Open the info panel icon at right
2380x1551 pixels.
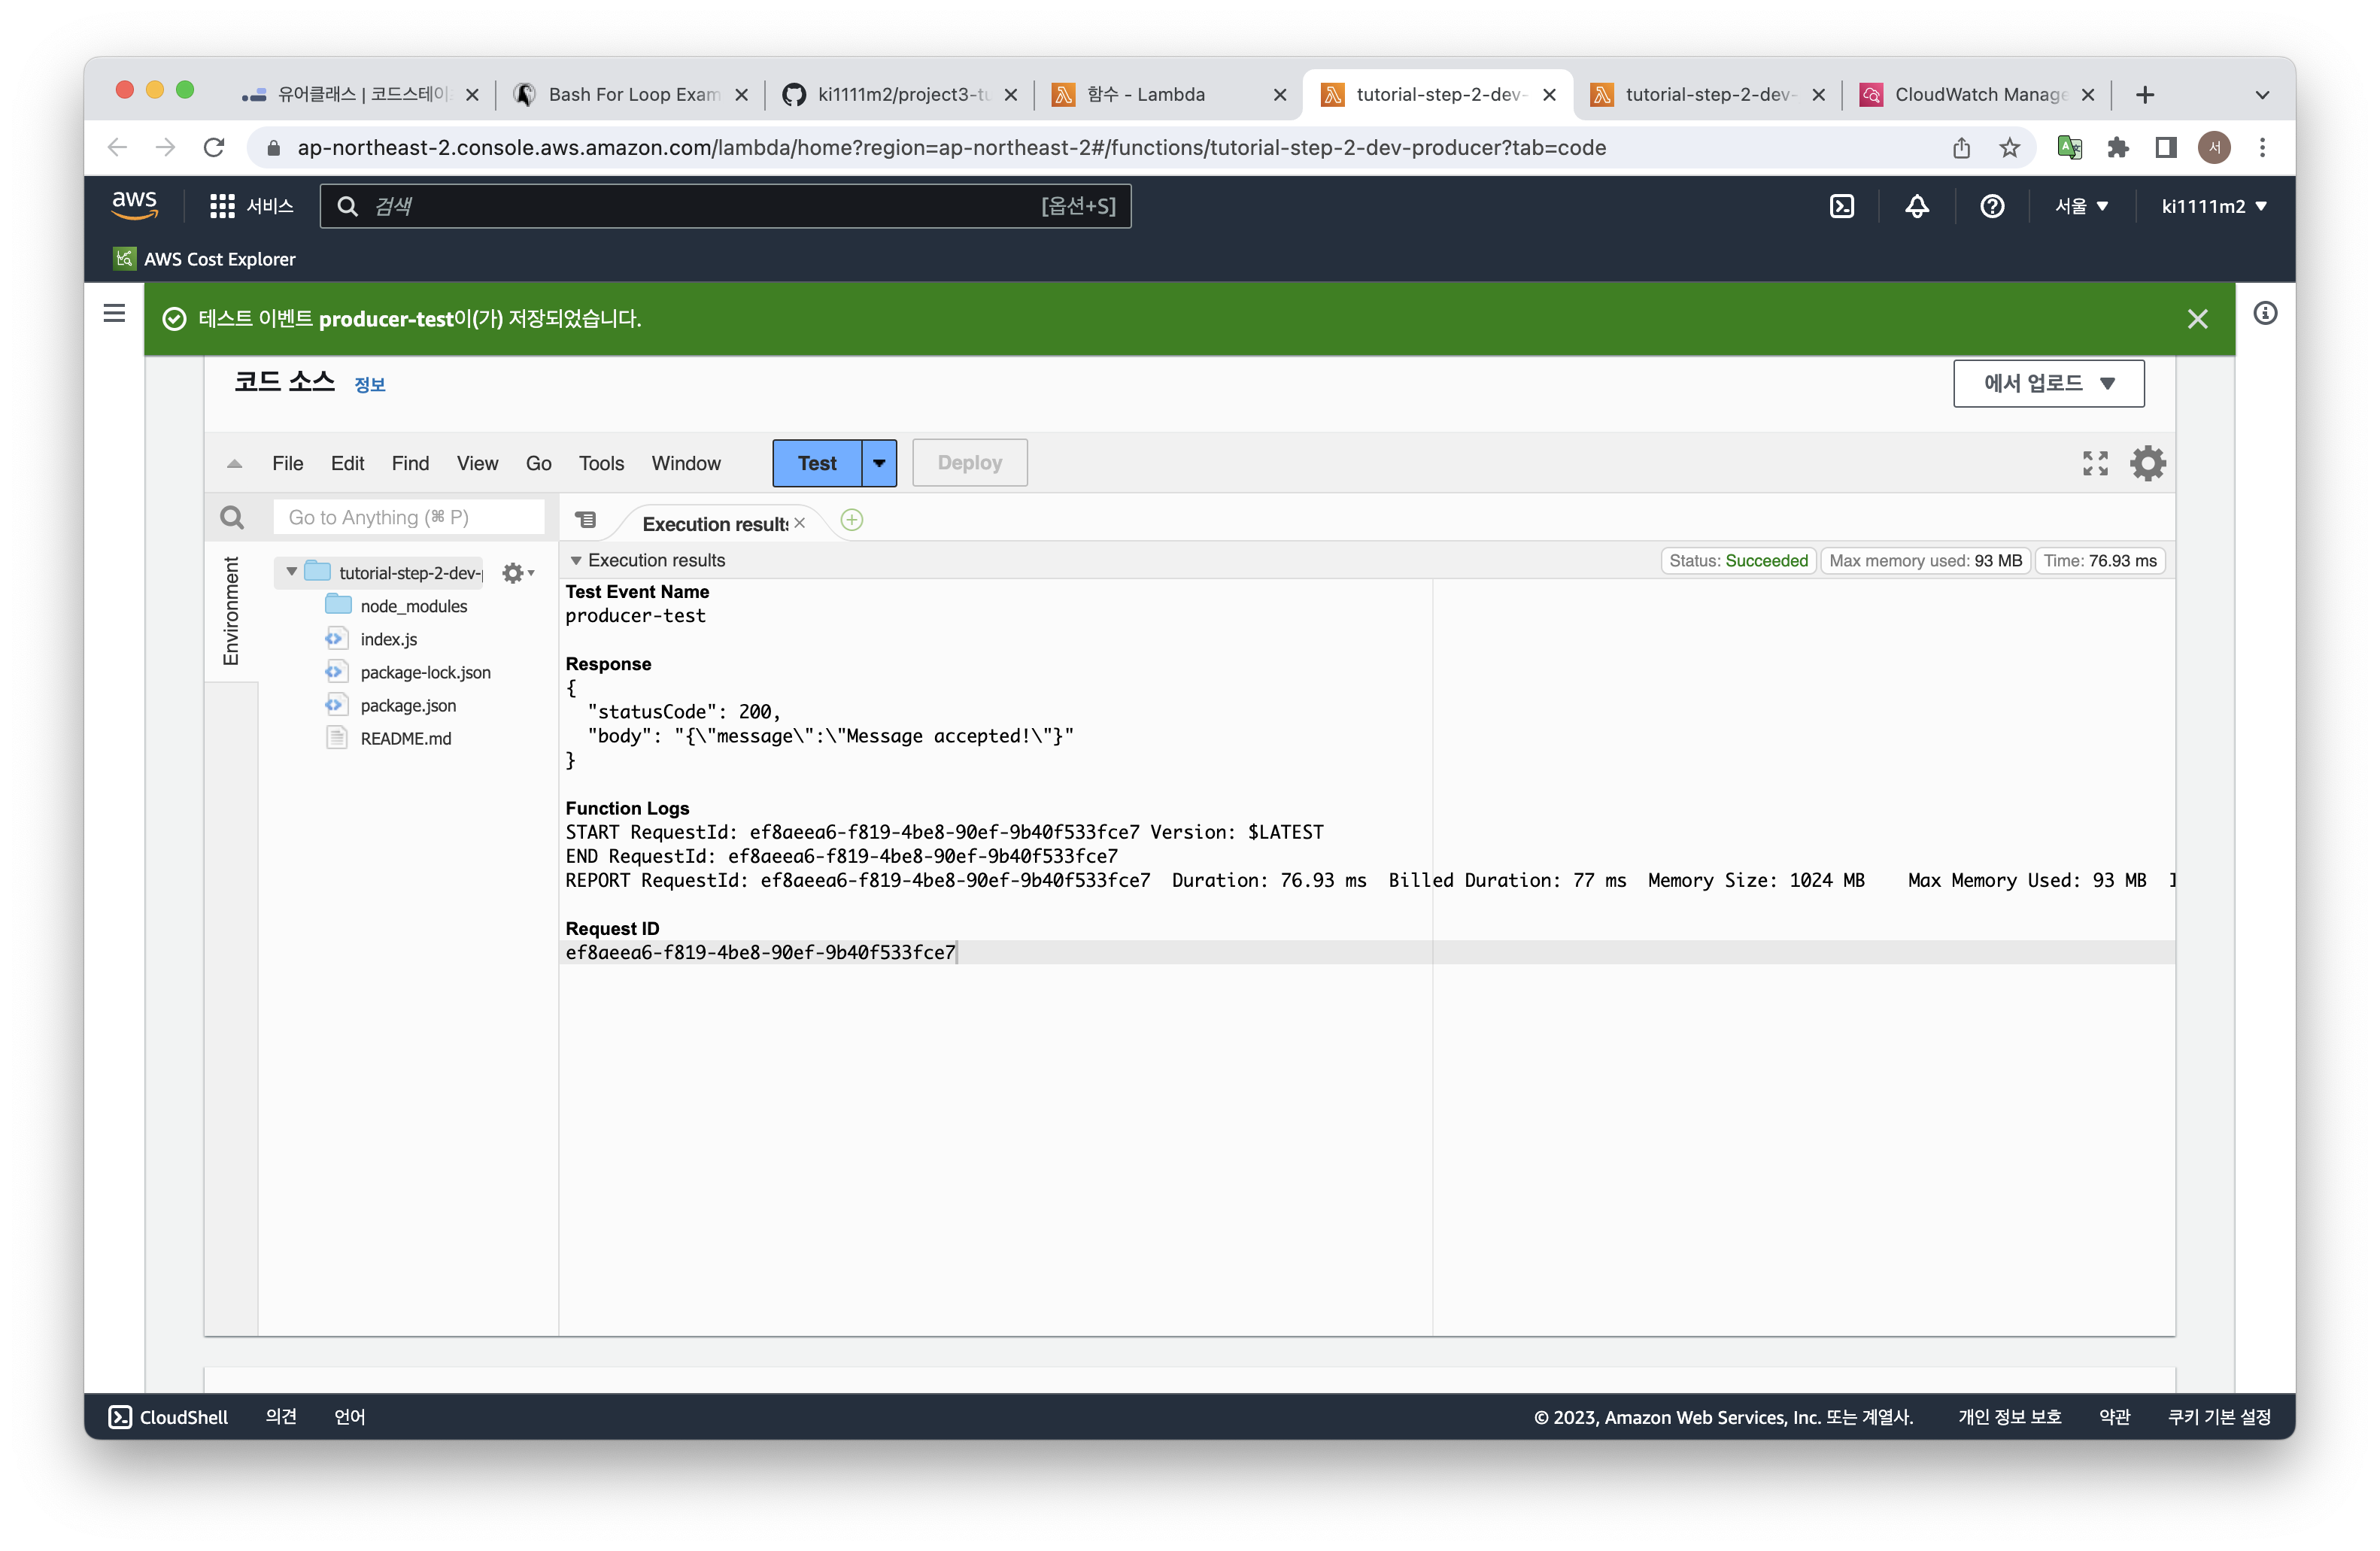(x=2265, y=313)
